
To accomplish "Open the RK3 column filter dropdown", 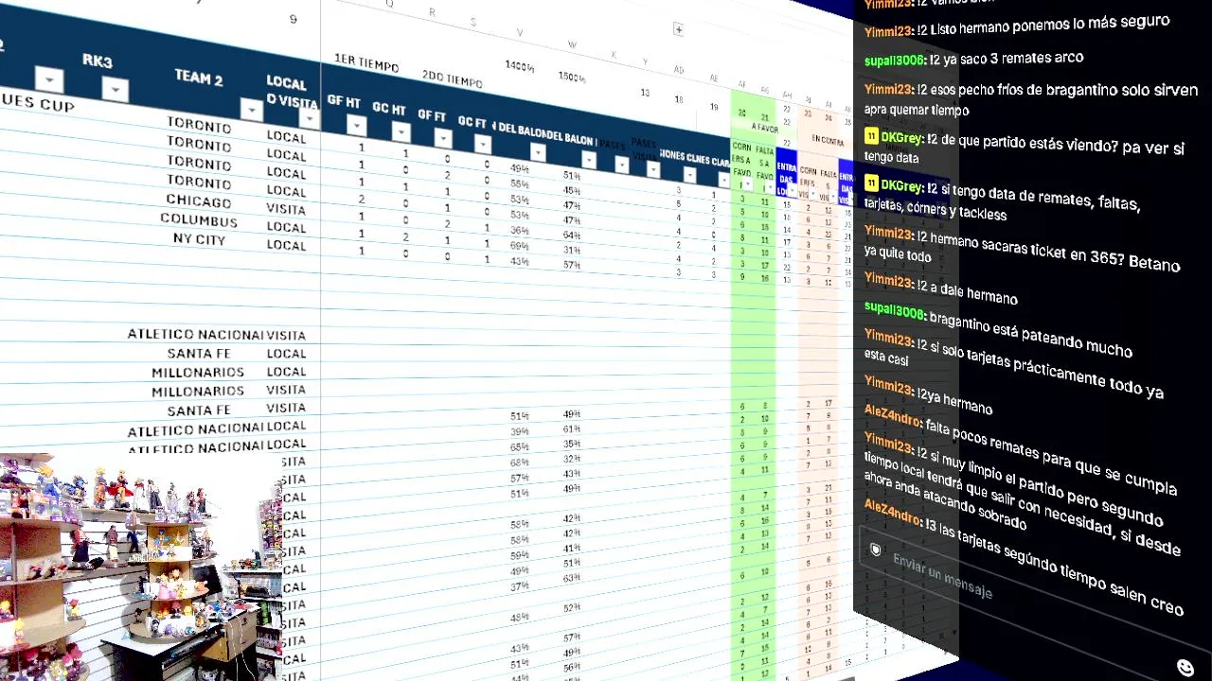I will pyautogui.click(x=115, y=90).
